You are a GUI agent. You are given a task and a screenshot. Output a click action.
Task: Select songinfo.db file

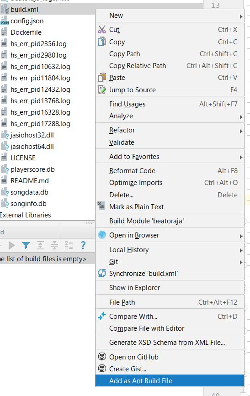pyautogui.click(x=28, y=204)
